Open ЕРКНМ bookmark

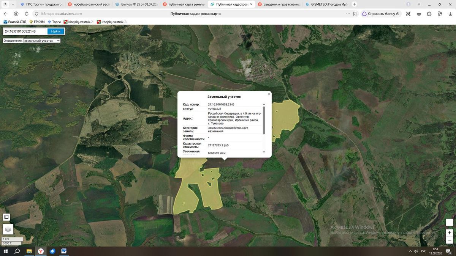coord(36,22)
